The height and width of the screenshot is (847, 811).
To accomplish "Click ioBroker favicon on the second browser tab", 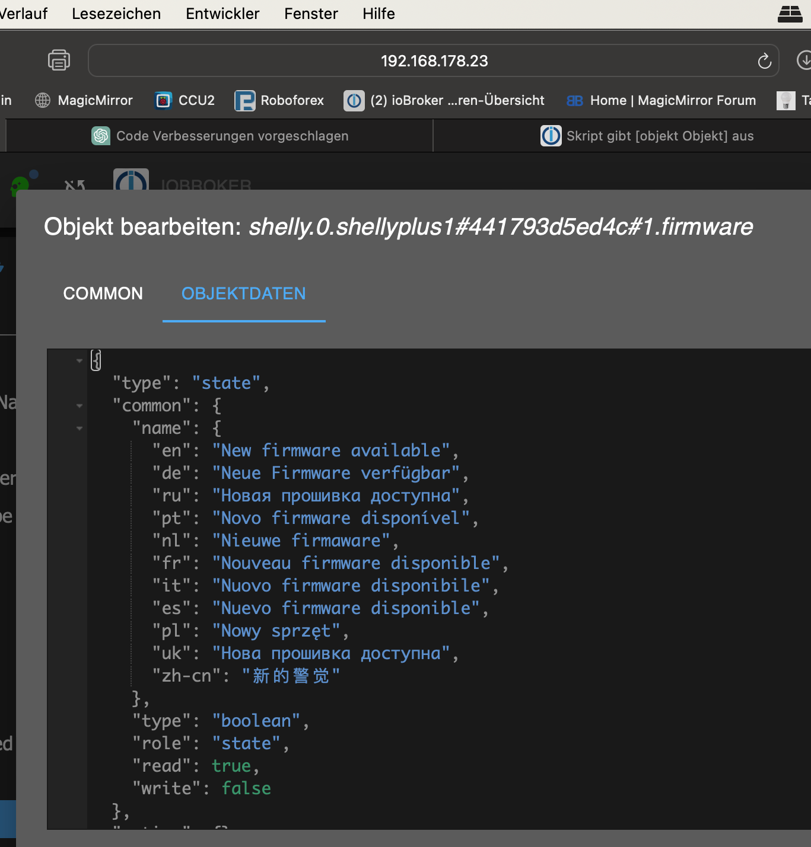I will tap(551, 136).
